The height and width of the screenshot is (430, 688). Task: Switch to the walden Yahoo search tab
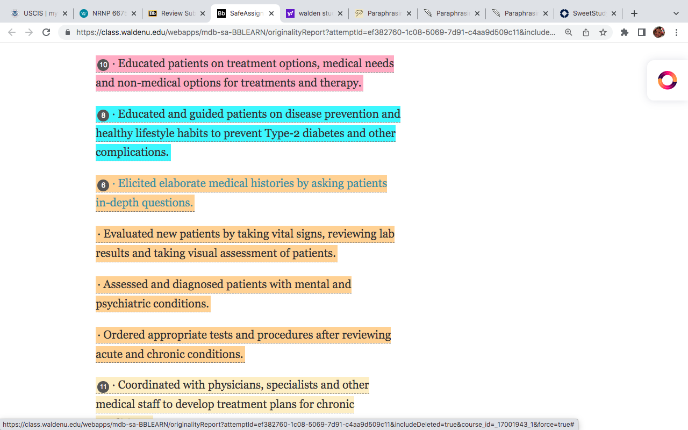pyautogui.click(x=314, y=13)
